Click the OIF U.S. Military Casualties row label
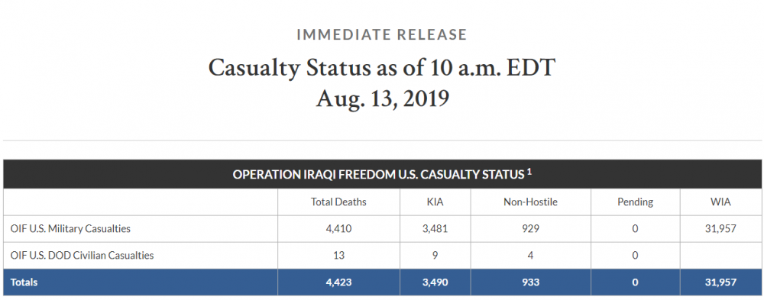 point(70,228)
